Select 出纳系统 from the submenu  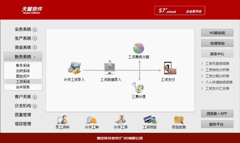pos(23,71)
